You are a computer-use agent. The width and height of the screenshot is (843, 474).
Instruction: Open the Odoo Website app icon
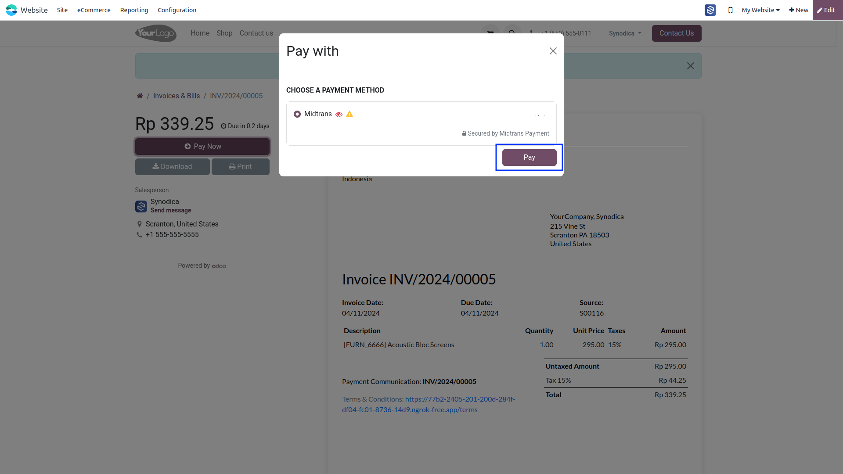11,10
